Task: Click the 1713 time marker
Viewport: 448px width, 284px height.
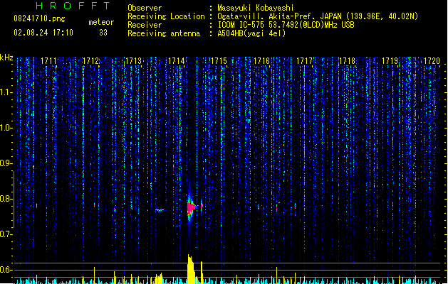Action: point(133,61)
